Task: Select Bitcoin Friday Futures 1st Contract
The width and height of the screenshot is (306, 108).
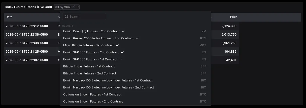Action: 89,66
